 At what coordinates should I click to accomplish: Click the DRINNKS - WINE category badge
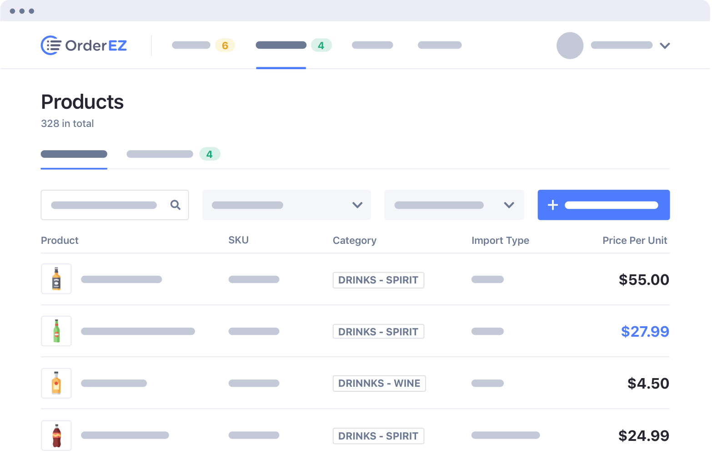coord(379,383)
